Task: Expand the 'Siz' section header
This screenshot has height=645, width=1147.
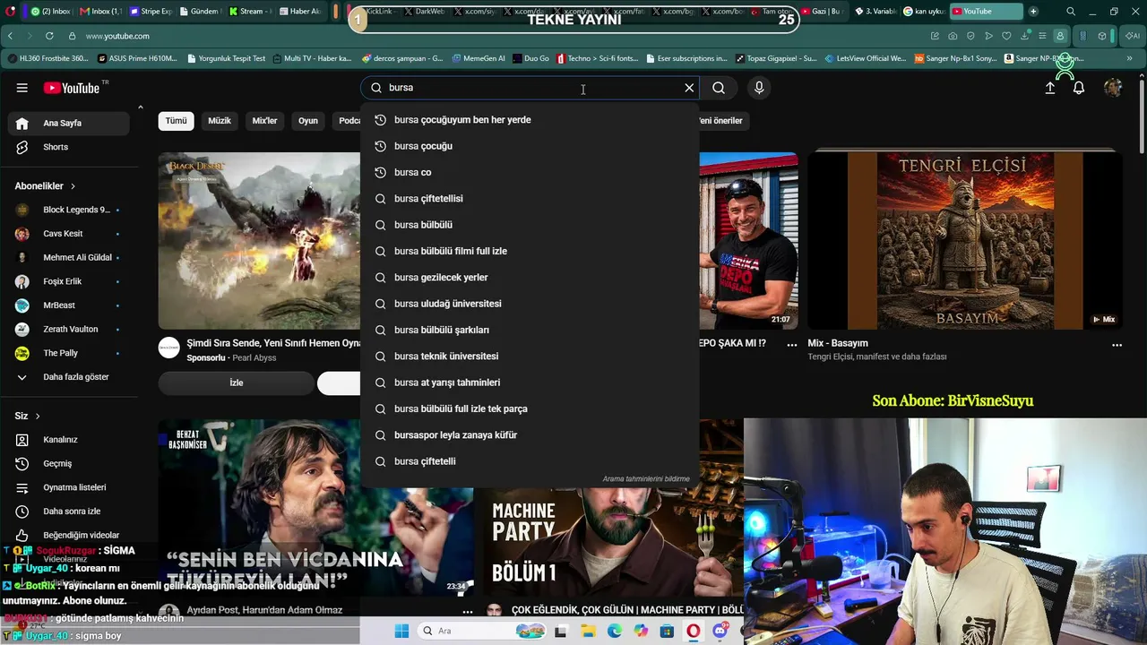Action: tap(28, 417)
